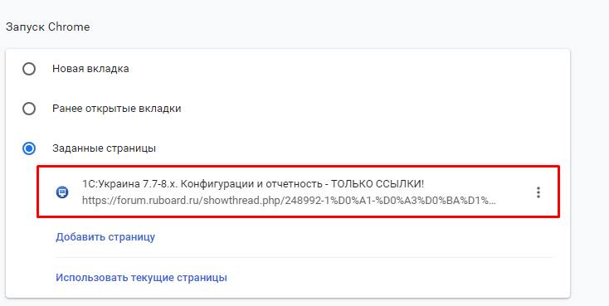This screenshot has width=609, height=306.
Task: Click the word 'текущие' in the bottom link
Action: coord(153,278)
